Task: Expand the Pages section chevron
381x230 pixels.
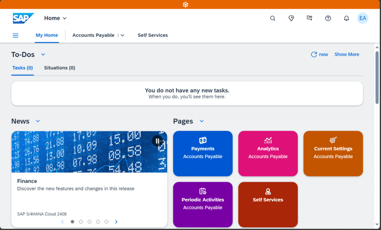Action: point(202,121)
